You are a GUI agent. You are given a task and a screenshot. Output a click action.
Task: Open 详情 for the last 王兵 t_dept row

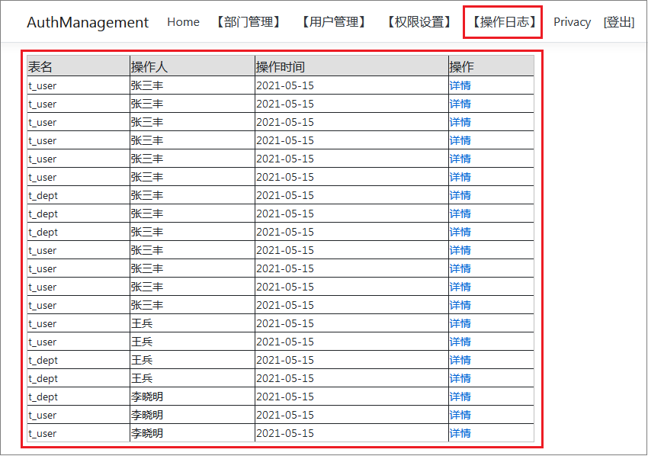tap(460, 378)
